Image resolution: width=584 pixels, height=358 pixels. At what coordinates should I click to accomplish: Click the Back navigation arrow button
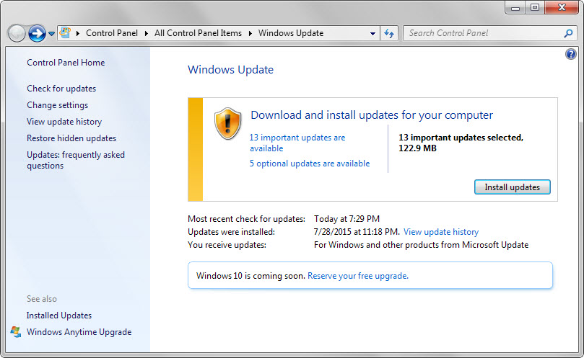[x=17, y=33]
